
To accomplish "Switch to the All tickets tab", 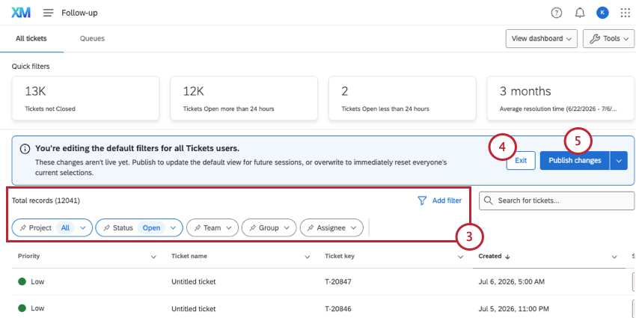I will (31, 38).
